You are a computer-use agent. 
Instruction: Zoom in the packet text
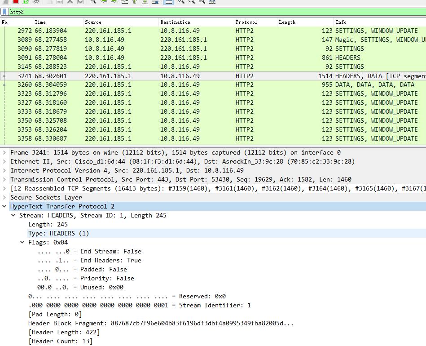tap(181, 1)
